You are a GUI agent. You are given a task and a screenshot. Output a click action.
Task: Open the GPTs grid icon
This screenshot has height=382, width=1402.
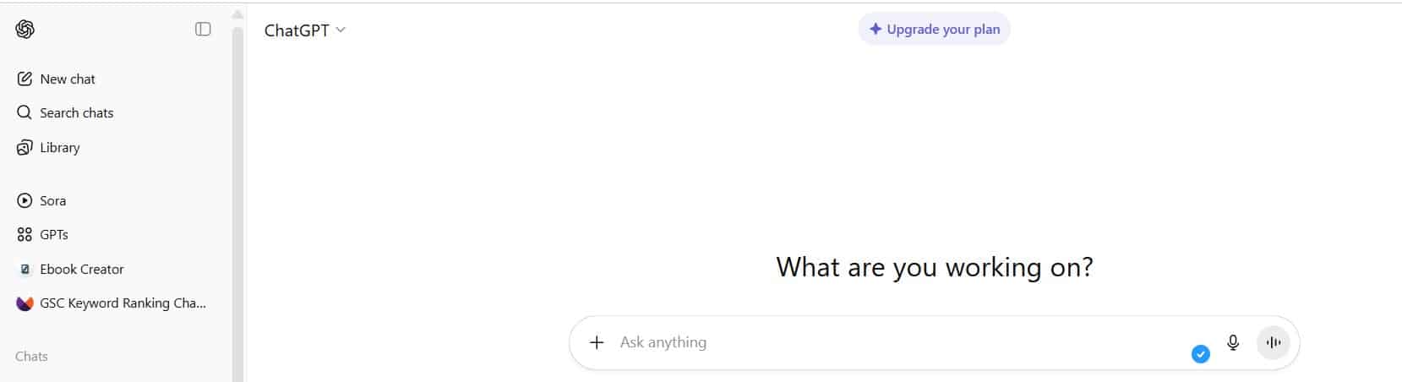point(25,234)
